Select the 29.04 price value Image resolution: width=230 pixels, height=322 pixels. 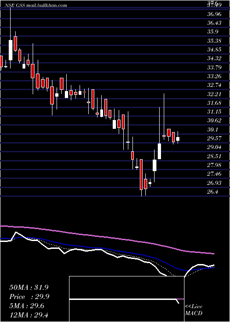[x=214, y=147]
